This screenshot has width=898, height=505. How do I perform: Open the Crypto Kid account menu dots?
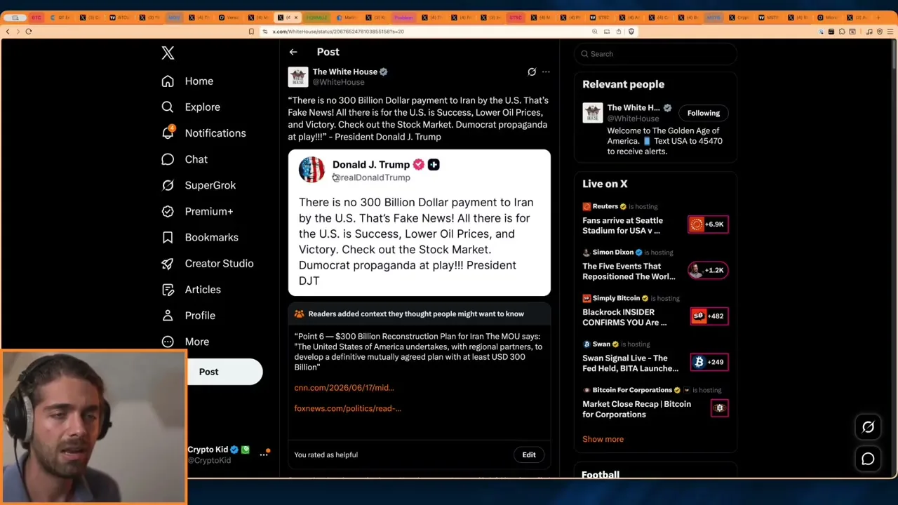(x=264, y=454)
